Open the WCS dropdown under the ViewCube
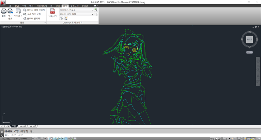 point(249,52)
